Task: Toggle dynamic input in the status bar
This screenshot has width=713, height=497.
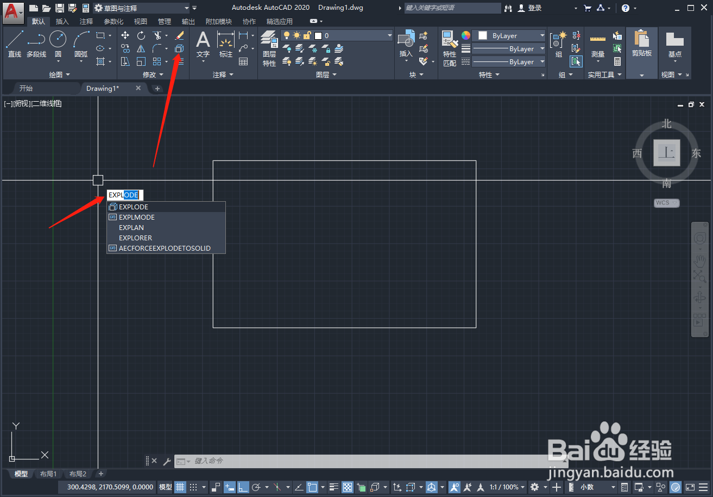Action: pos(229,487)
